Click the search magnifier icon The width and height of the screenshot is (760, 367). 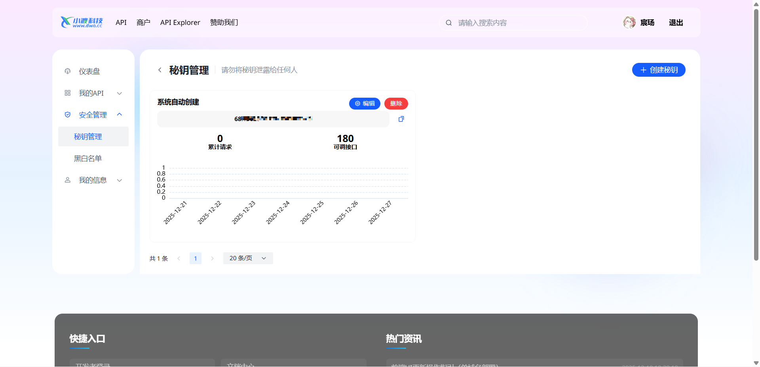coord(449,23)
